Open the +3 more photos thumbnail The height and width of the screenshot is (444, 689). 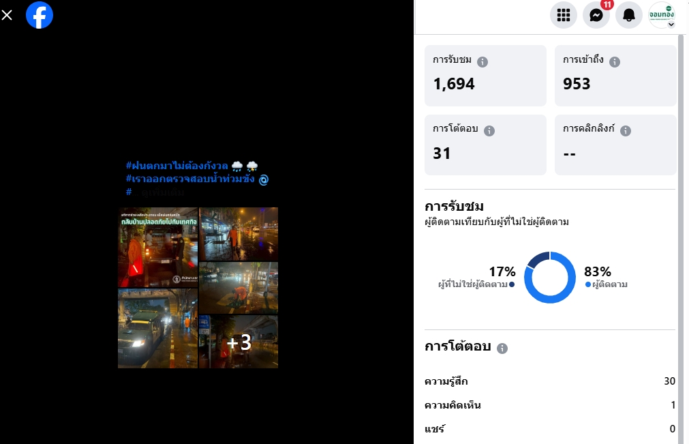coord(239,342)
